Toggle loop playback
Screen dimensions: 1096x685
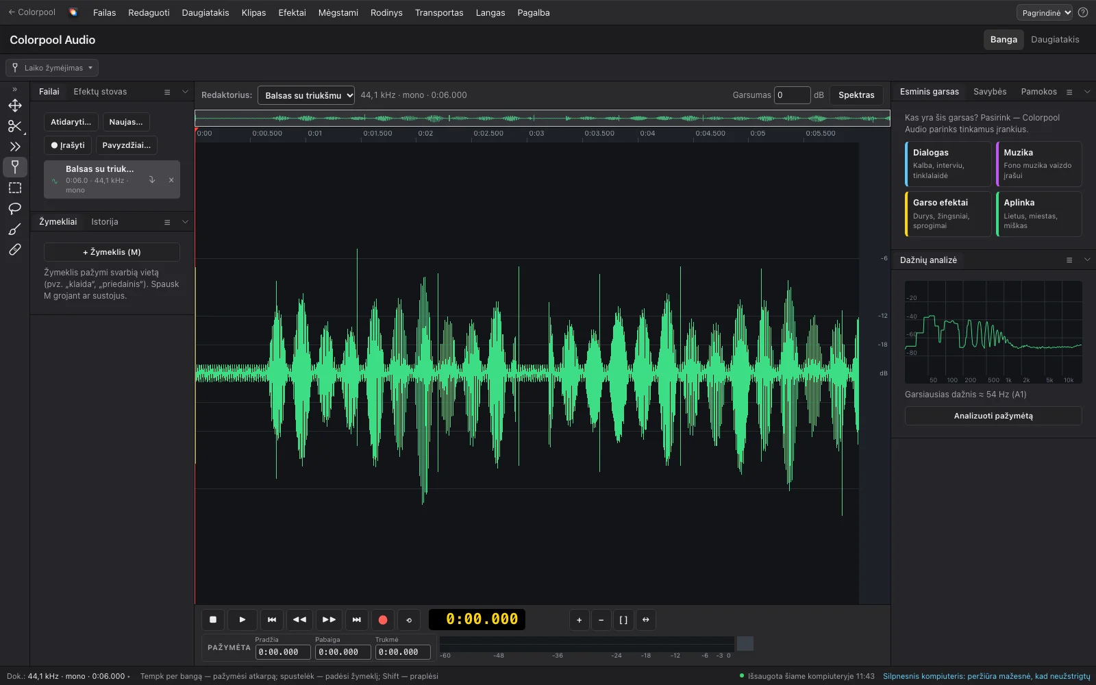tap(409, 620)
